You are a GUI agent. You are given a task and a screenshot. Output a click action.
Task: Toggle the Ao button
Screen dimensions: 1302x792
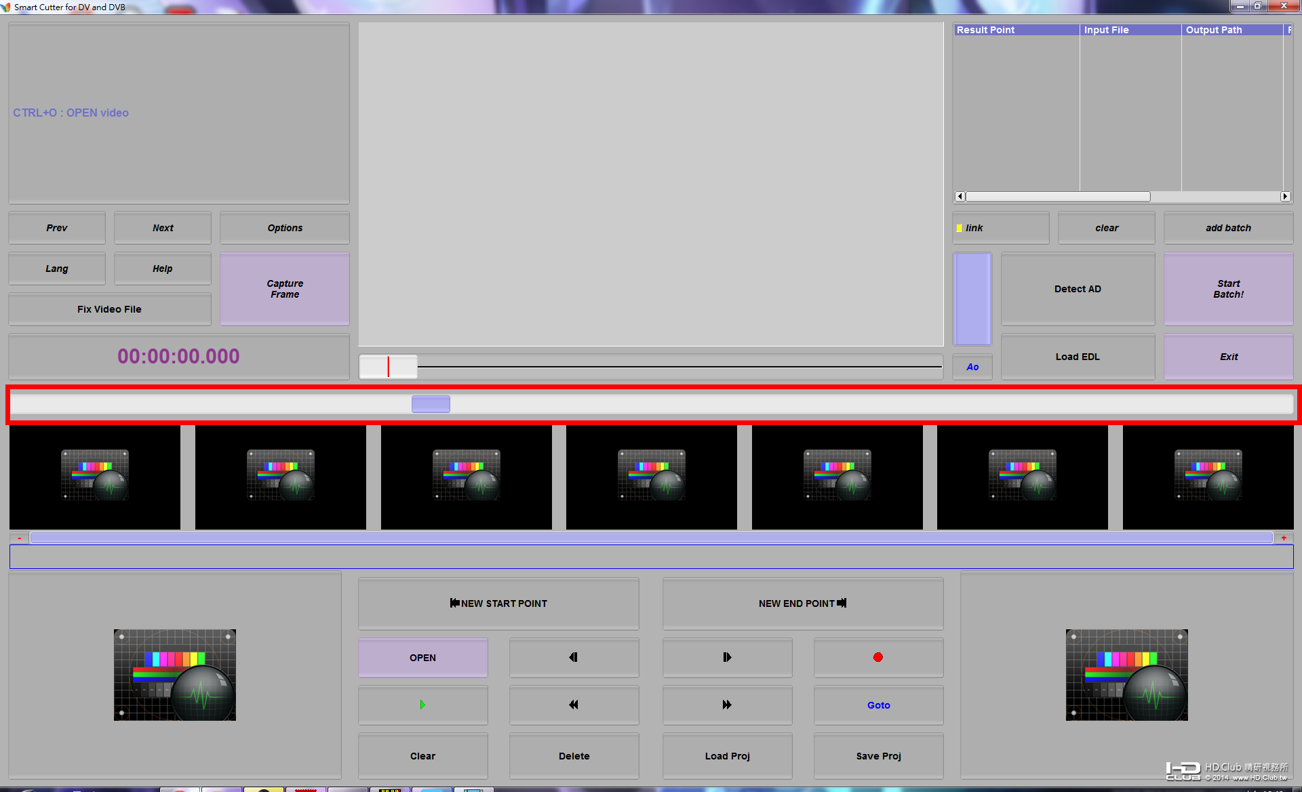972,367
